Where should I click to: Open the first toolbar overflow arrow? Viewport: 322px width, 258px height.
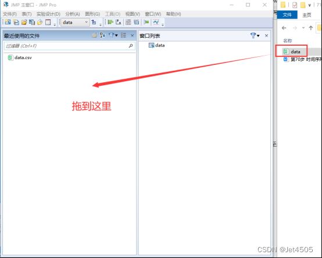pyautogui.click(x=55, y=25)
